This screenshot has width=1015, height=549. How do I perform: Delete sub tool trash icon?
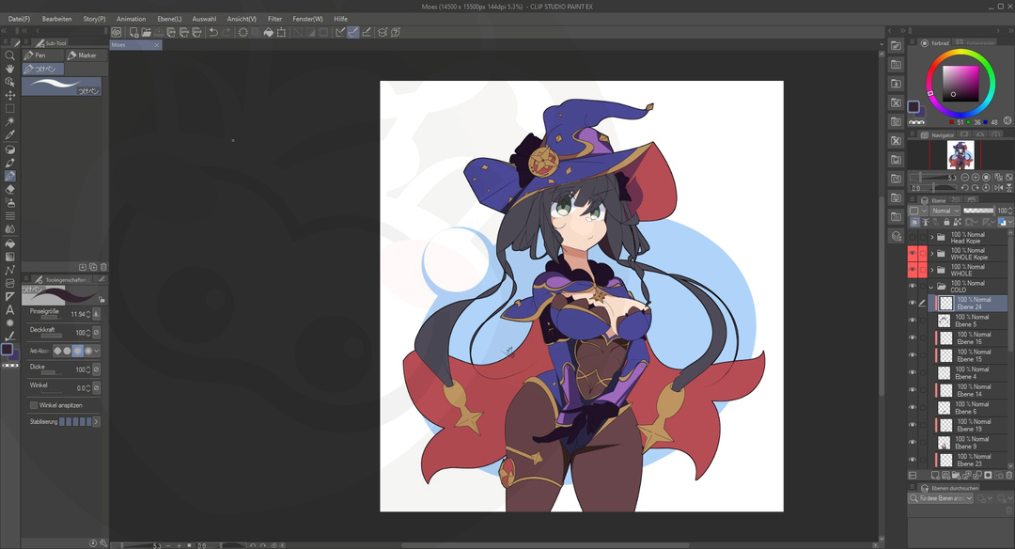[103, 267]
